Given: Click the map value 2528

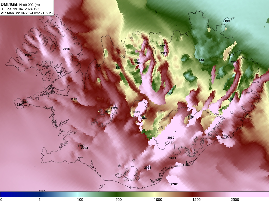Looking at the screenshot, I should coord(114,108).
